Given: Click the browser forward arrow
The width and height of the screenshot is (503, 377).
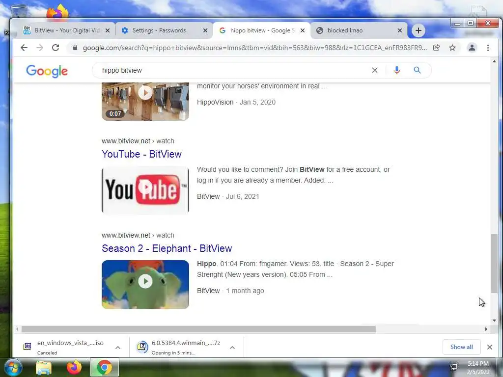Looking at the screenshot, I should pos(40,48).
